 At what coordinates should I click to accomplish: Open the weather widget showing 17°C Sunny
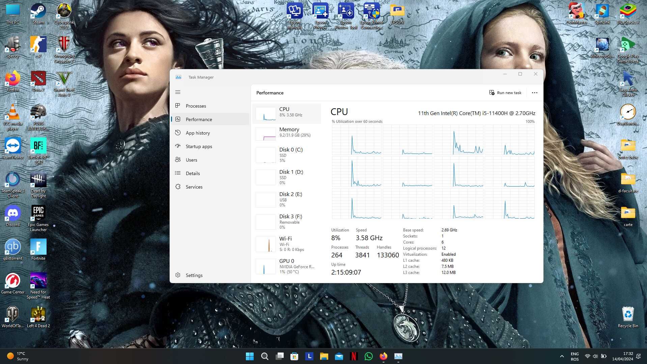point(18,356)
